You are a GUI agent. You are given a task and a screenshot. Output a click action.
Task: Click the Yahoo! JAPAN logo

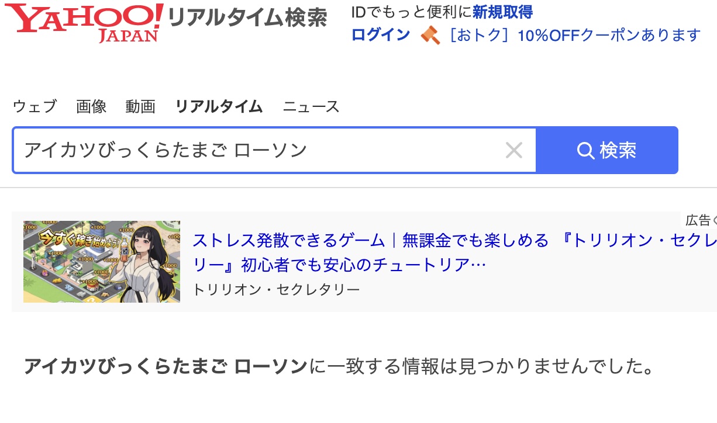[x=84, y=22]
